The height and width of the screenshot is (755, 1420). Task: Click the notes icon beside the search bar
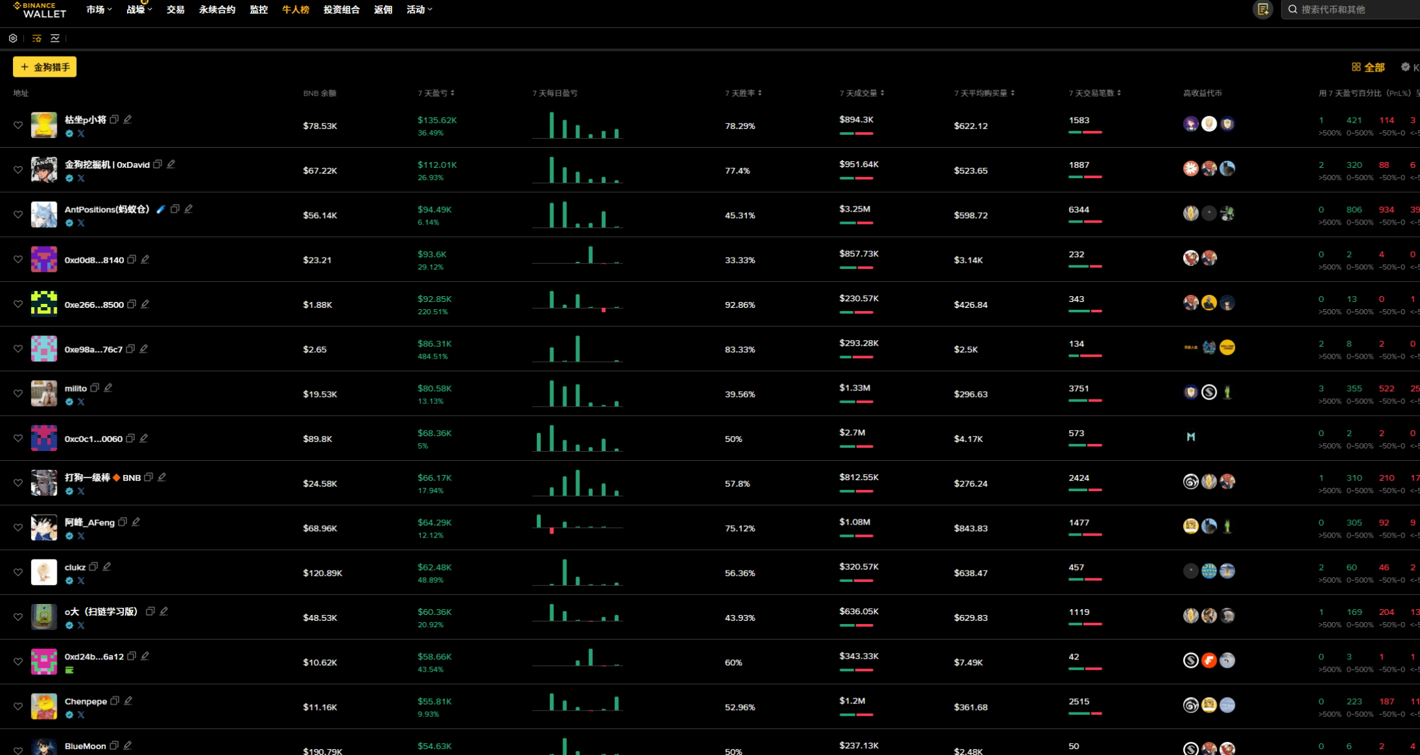click(1263, 10)
